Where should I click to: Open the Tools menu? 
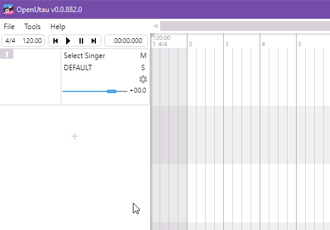coord(32,27)
